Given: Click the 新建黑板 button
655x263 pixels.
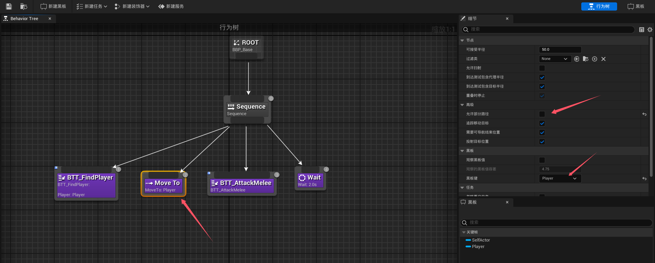Looking at the screenshot, I should [x=53, y=6].
